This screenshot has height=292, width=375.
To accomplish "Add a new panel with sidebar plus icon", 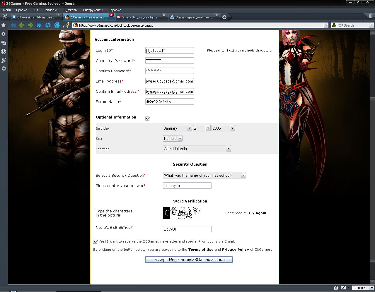I will [x=4, y=68].
